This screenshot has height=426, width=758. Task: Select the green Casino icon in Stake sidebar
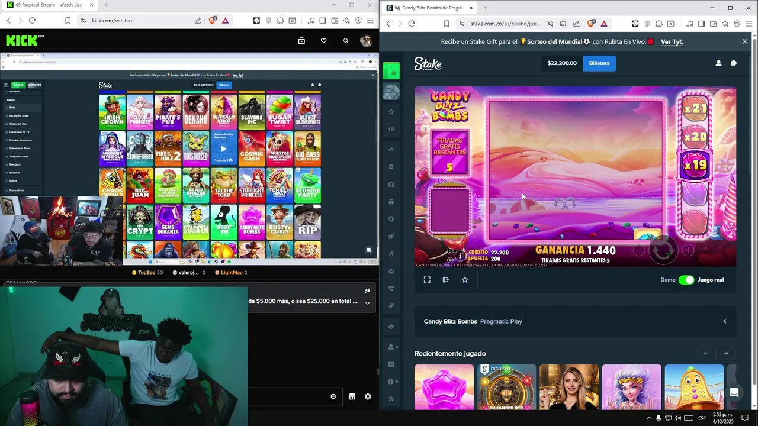[x=391, y=71]
